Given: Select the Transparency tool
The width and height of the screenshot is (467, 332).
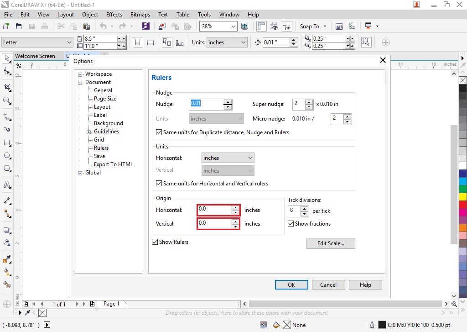Looking at the screenshot, I should (7, 242).
